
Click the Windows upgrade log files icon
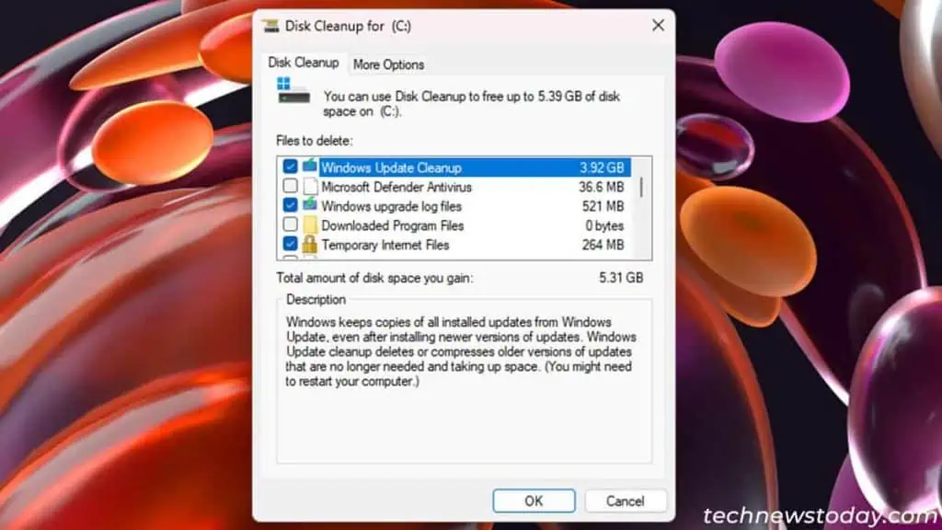coord(309,205)
